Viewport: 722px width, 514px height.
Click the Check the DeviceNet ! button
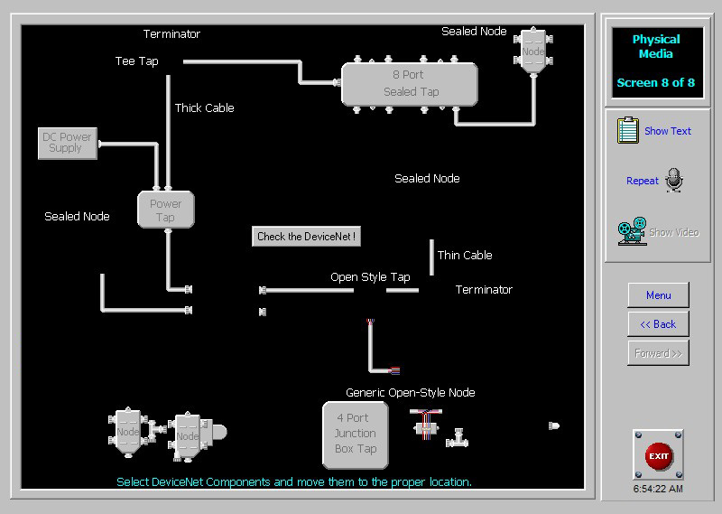307,237
